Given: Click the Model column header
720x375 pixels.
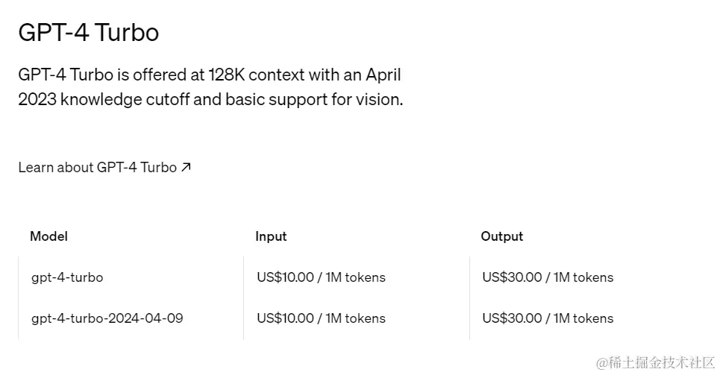Looking at the screenshot, I should click(48, 236).
